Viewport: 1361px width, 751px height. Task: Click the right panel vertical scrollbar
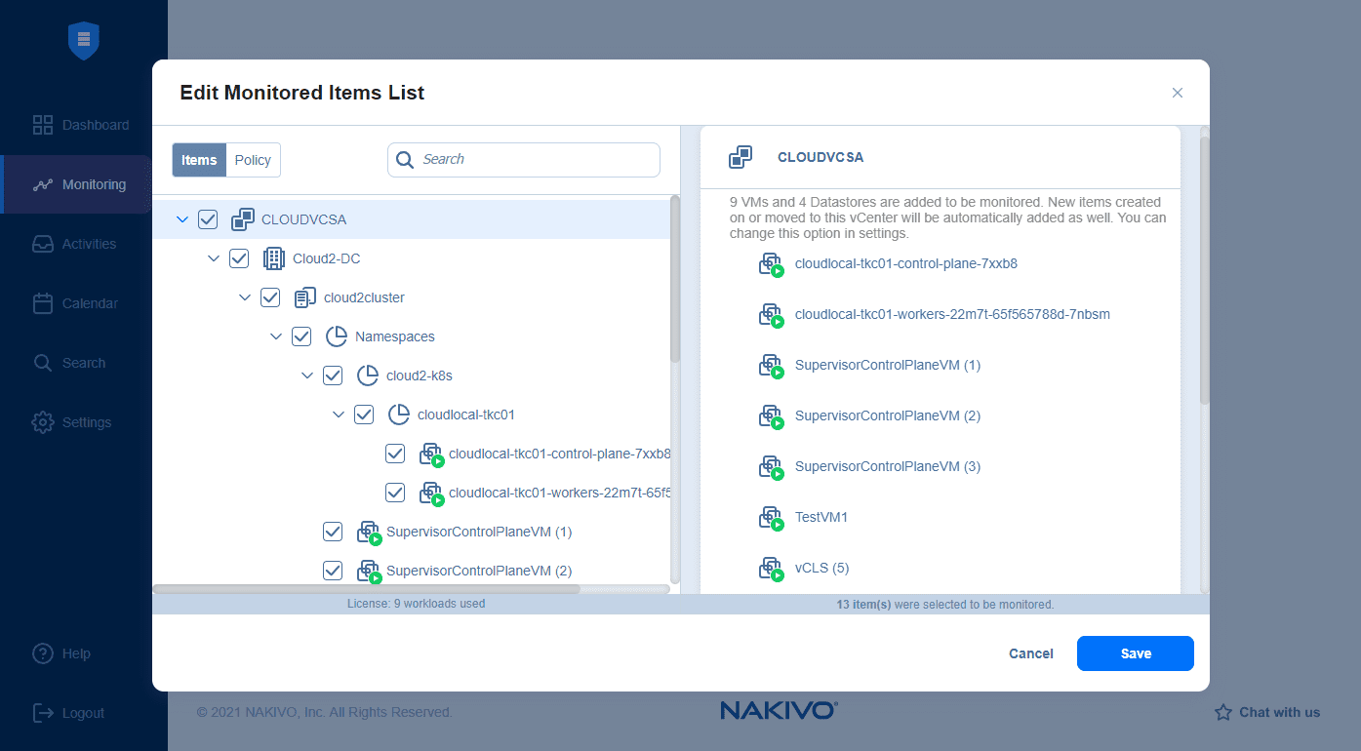click(x=1204, y=270)
